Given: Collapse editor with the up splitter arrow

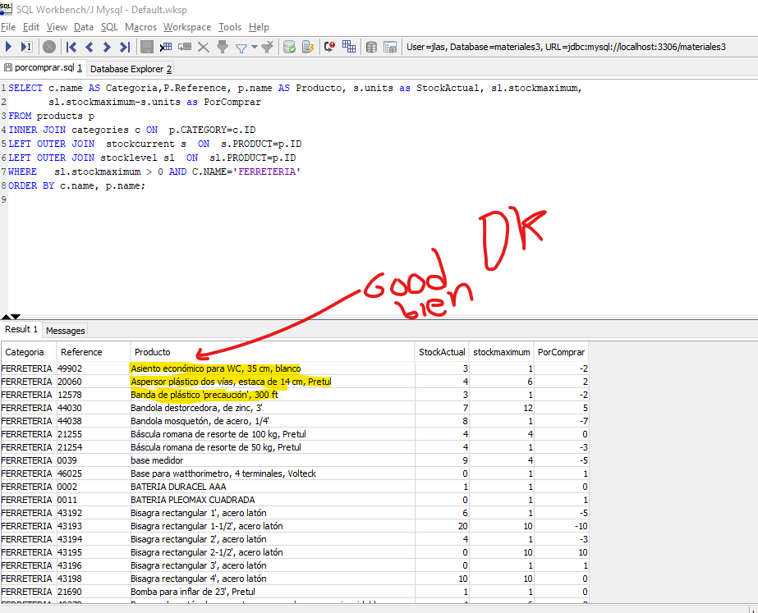Looking at the screenshot, I should 5,317.
